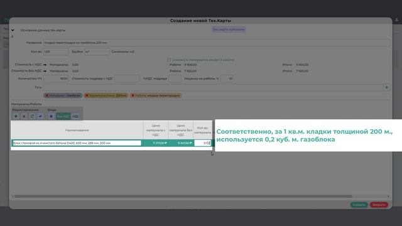Screen dimensions: 402x226
Task: Click the price cell '11 217,00 ₽'
Action: (156, 143)
